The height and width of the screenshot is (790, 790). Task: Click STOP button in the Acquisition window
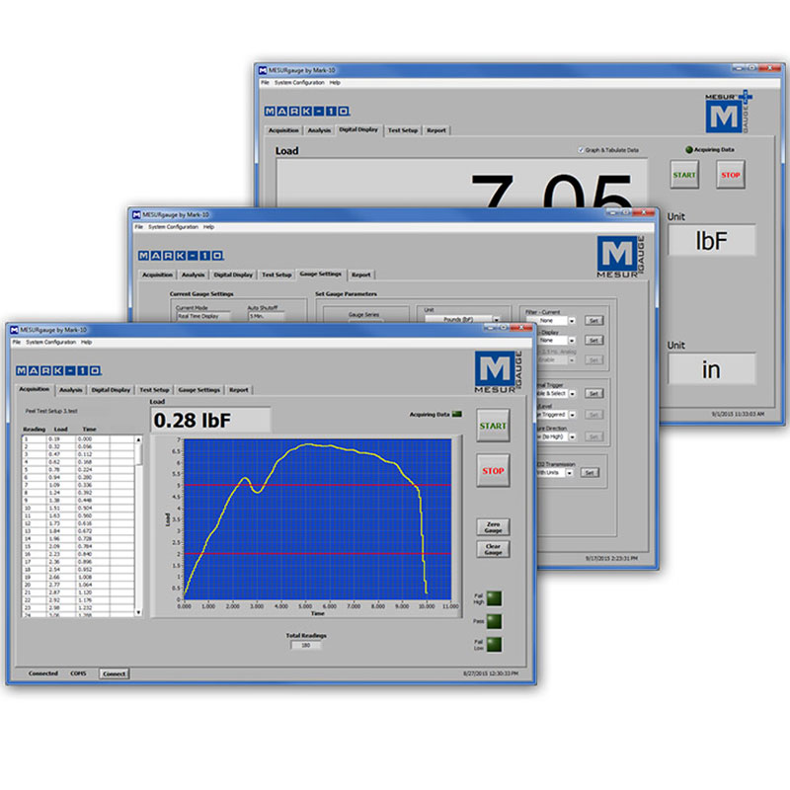(493, 471)
